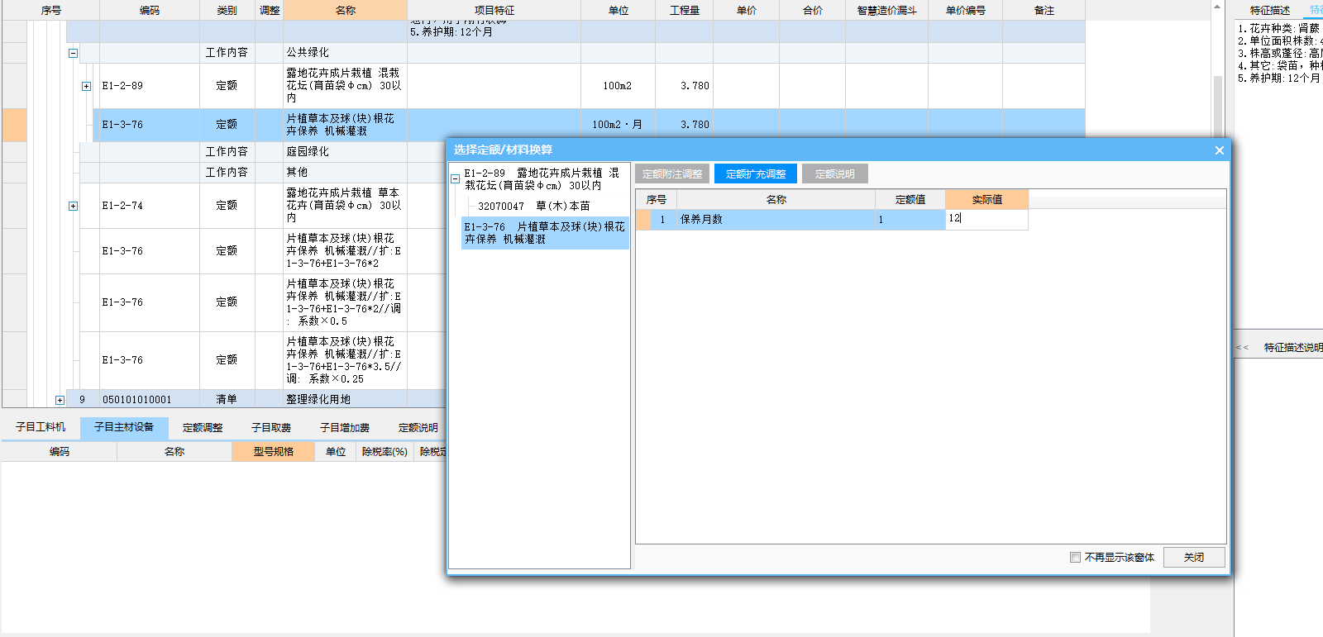Screen dimensions: 1323x637
Task: Select tree item 32070047 草(木)本苗
Action: click(x=533, y=207)
